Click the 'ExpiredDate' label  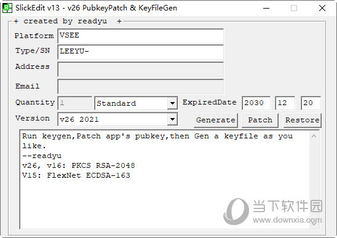[210, 102]
